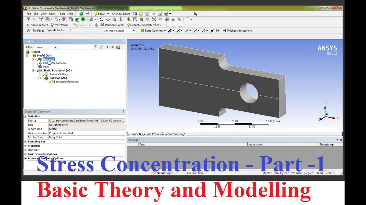Select the Face selection filter icon
The height and width of the screenshot is (205, 366).
click(77, 19)
